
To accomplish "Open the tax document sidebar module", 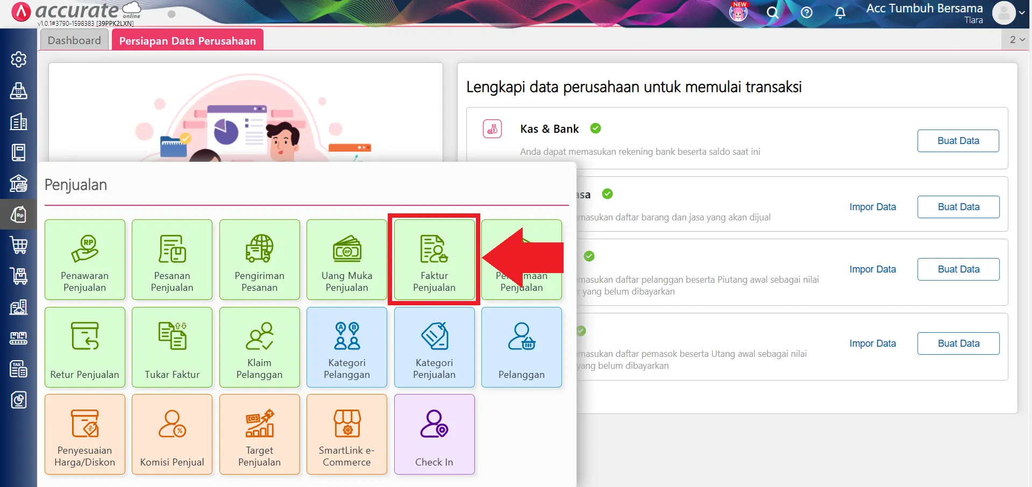I will click(x=19, y=369).
